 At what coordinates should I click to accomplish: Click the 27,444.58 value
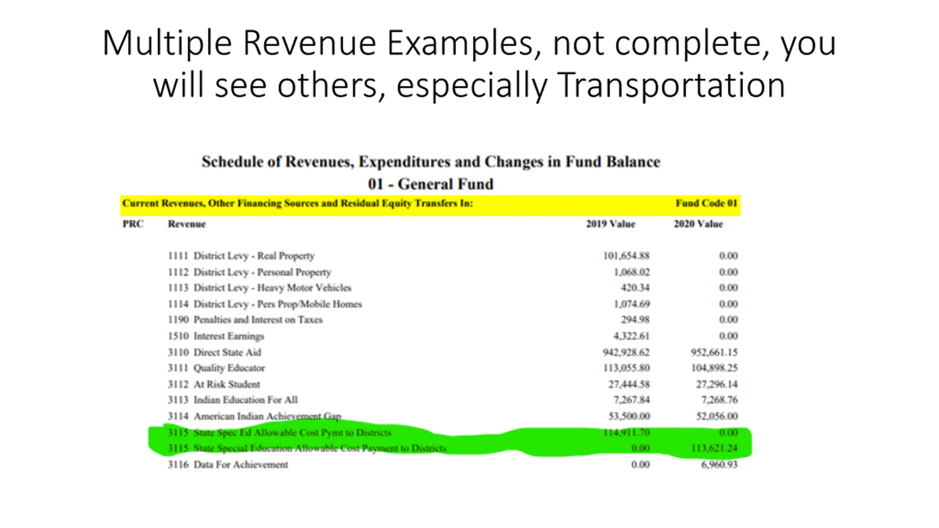pyautogui.click(x=629, y=384)
